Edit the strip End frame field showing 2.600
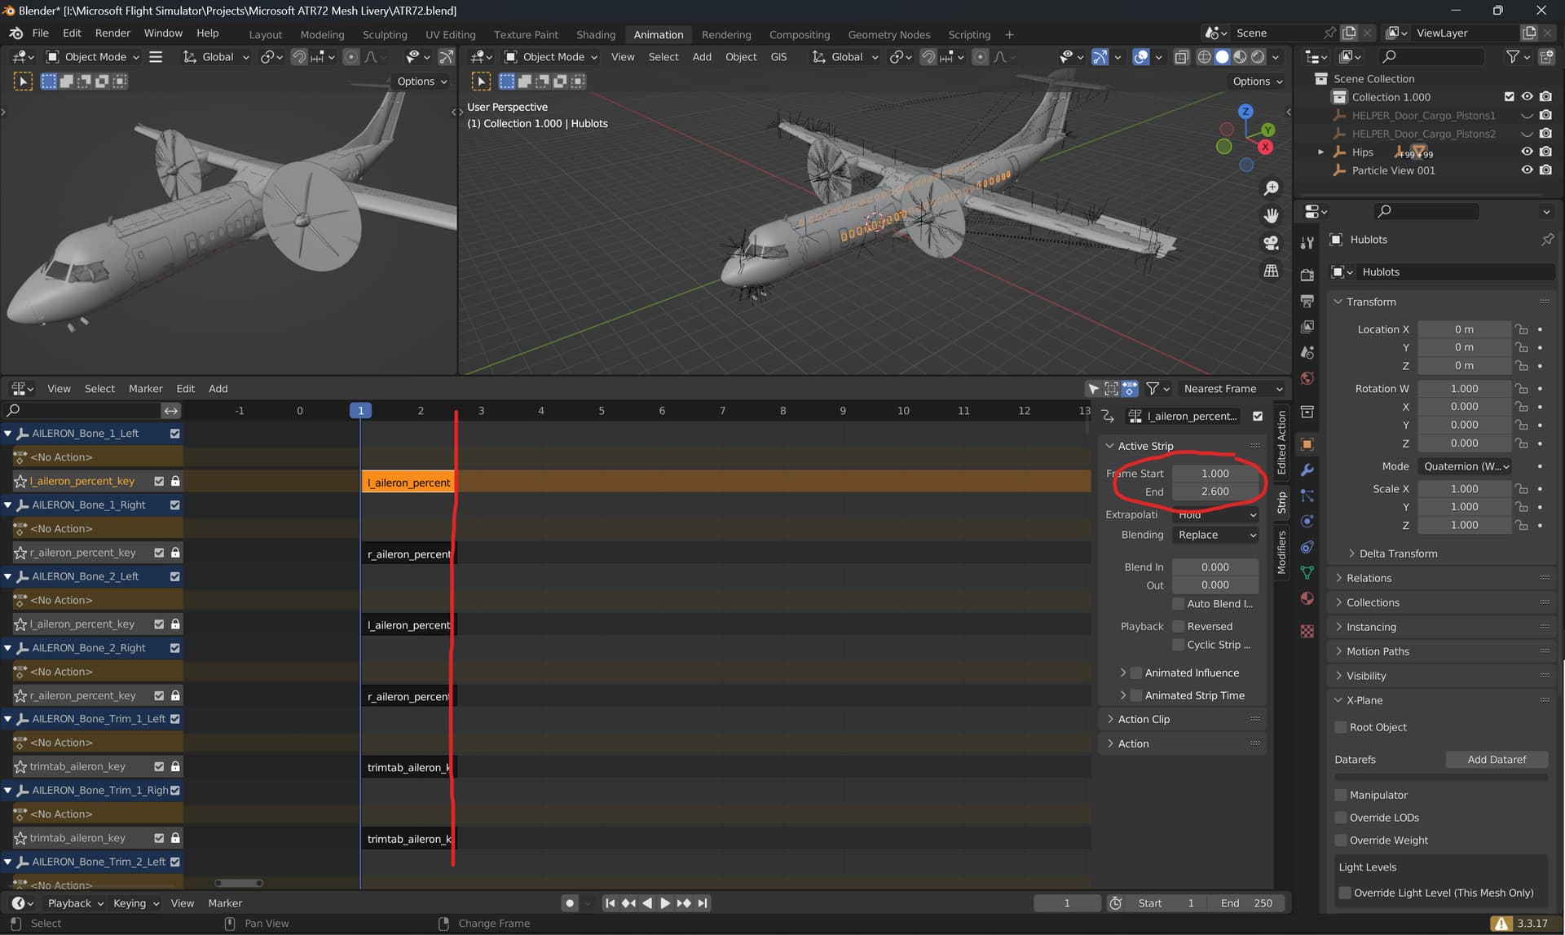1565x935 pixels. tap(1214, 492)
